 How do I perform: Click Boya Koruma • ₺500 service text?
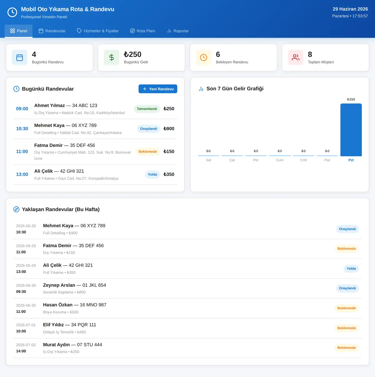(x=61, y=312)
